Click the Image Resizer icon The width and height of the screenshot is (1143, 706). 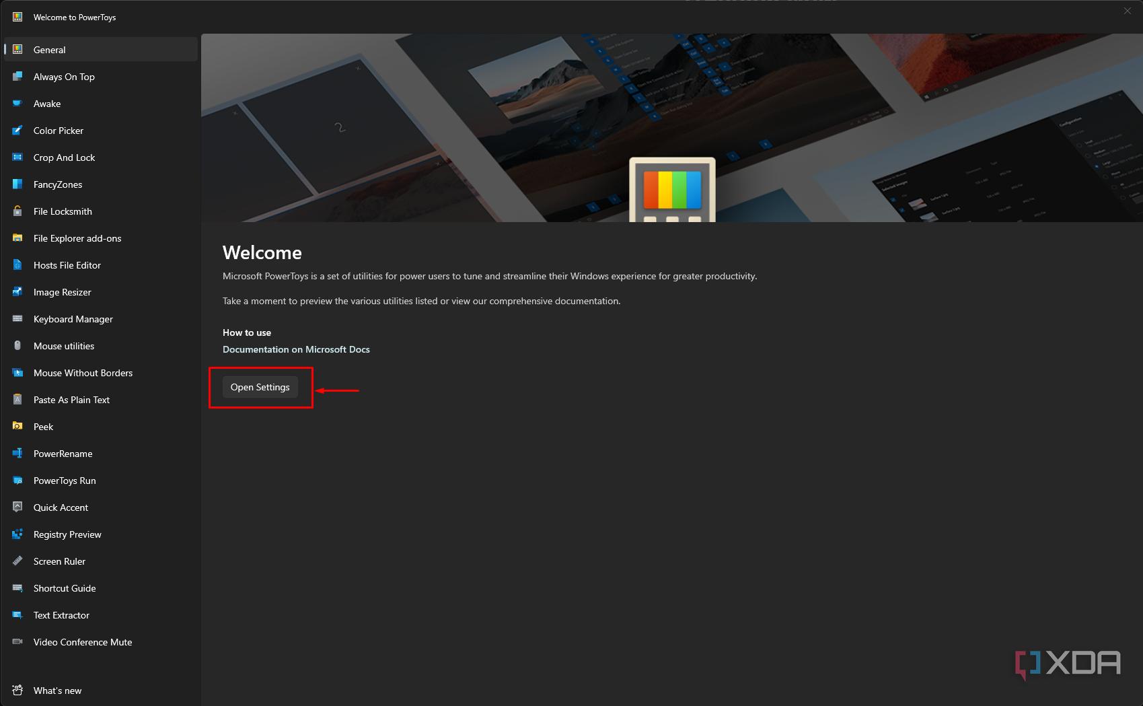click(17, 292)
